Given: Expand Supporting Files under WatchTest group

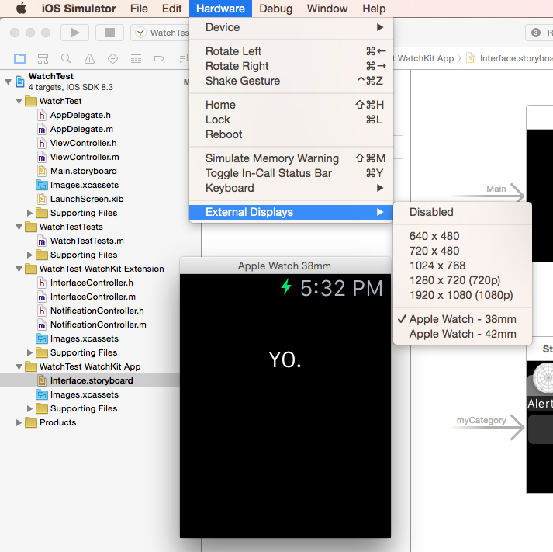Looking at the screenshot, I should click(x=29, y=214).
